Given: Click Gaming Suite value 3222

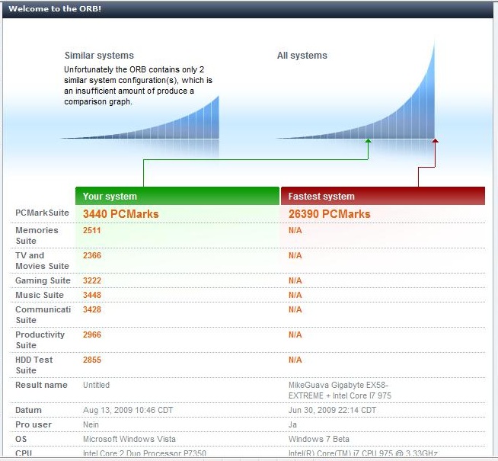Looking at the screenshot, I should (92, 280).
